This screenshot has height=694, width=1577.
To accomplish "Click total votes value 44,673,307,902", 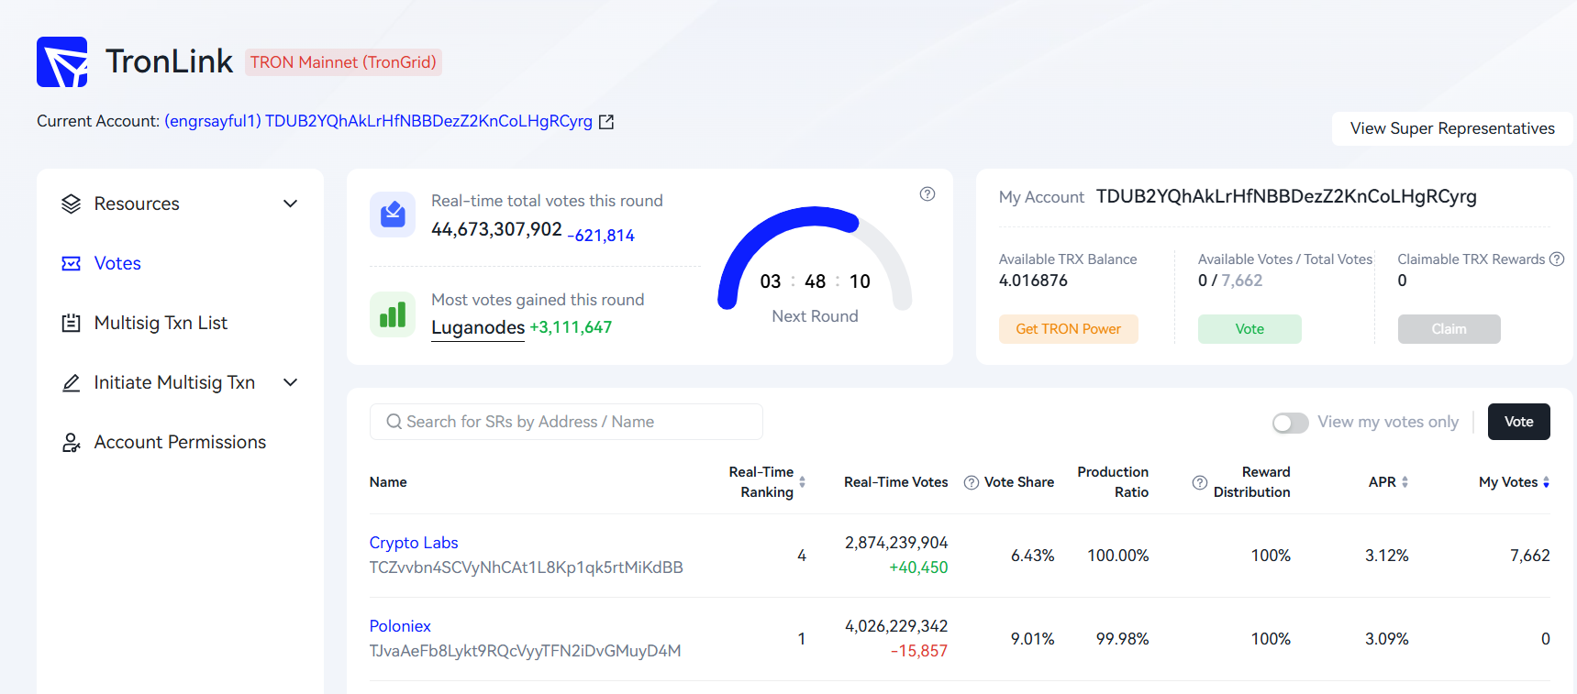I will click(496, 229).
